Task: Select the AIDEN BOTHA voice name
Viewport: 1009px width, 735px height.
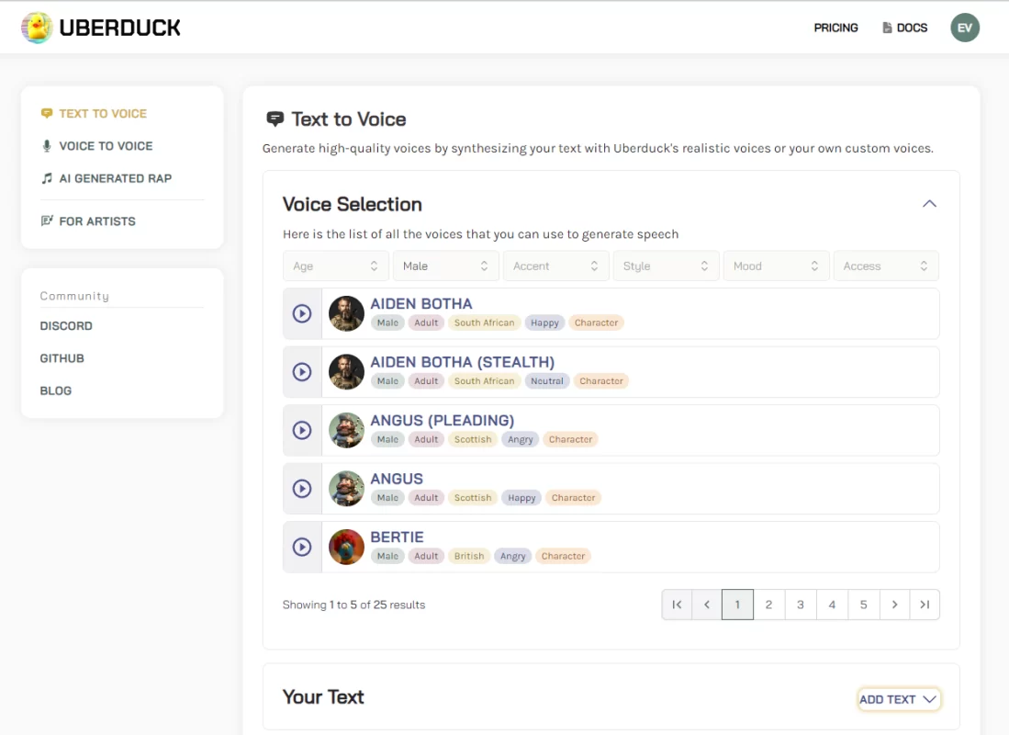Action: pos(421,303)
